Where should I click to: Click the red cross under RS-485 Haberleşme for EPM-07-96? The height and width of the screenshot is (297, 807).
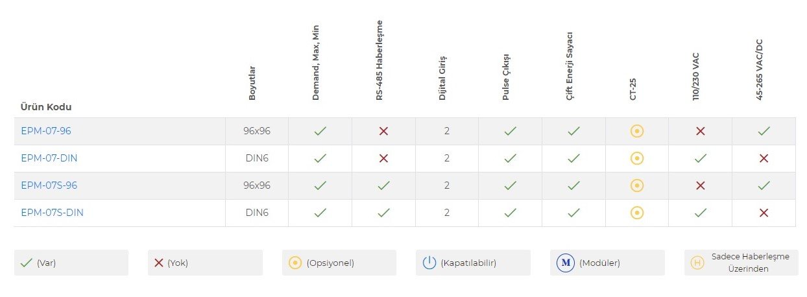[383, 131]
